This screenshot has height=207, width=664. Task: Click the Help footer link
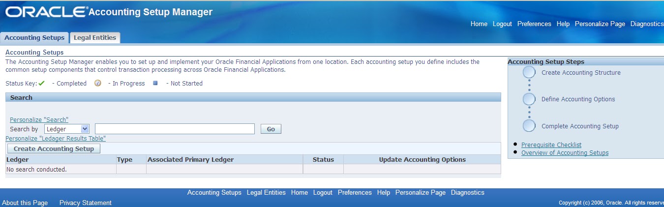384,192
